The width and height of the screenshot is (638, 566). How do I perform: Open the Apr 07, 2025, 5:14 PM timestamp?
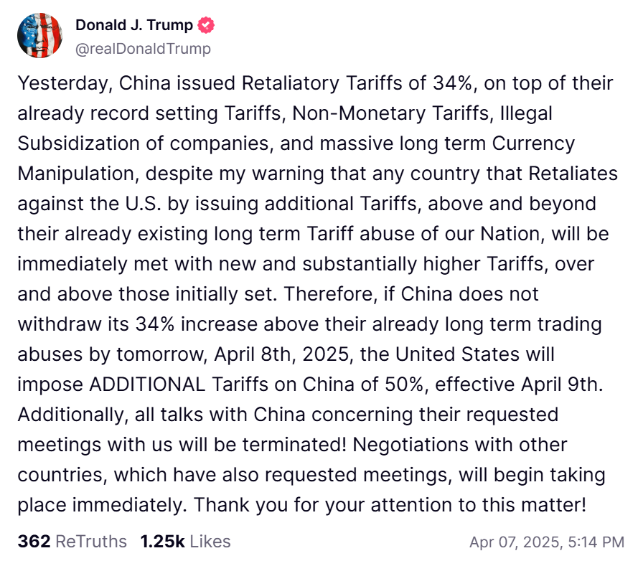(547, 542)
